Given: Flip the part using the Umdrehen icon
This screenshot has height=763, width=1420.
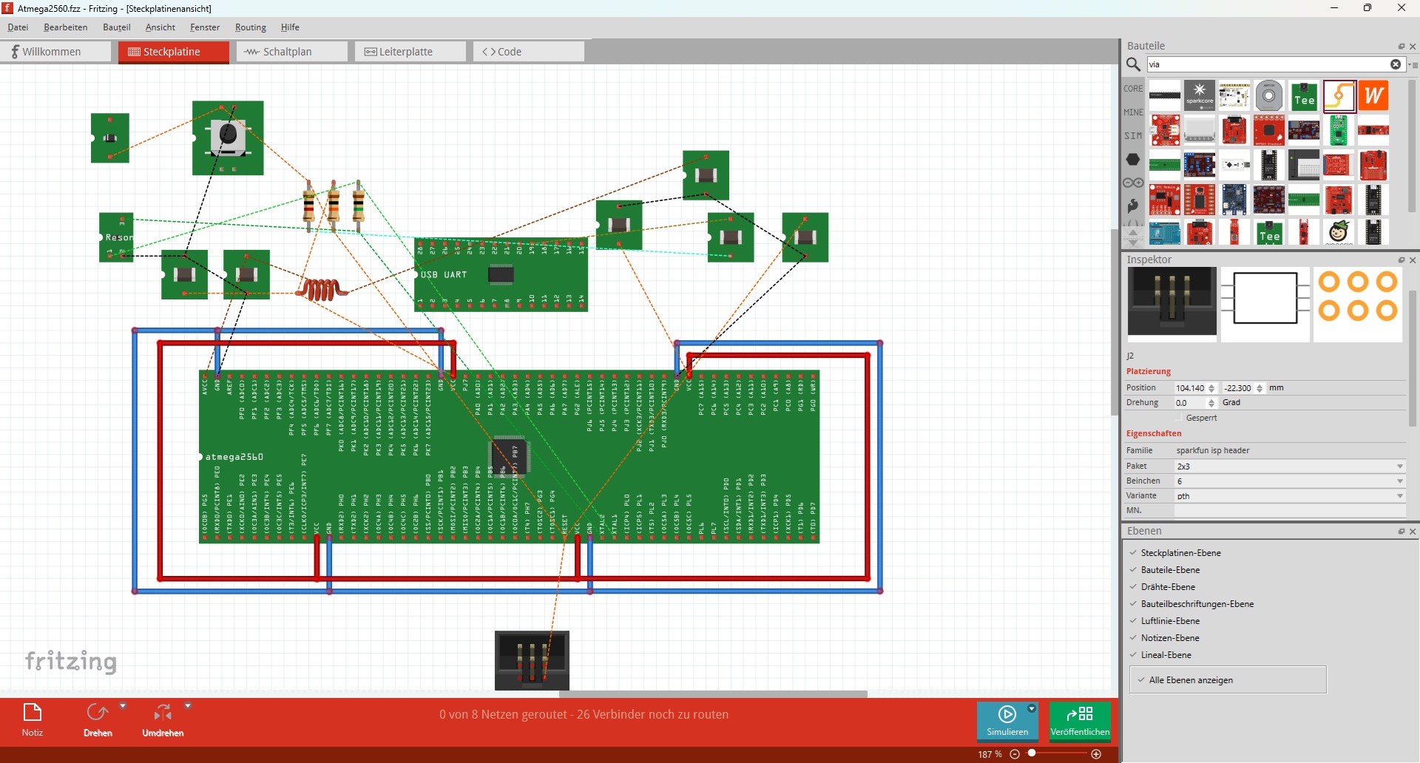Looking at the screenshot, I should [163, 719].
